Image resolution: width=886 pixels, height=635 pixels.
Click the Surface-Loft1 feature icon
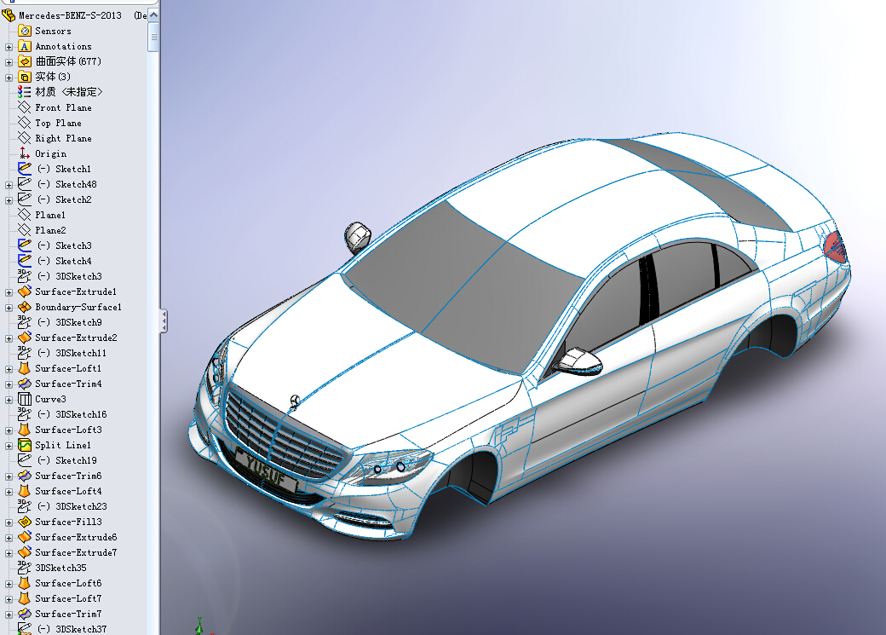[x=25, y=368]
